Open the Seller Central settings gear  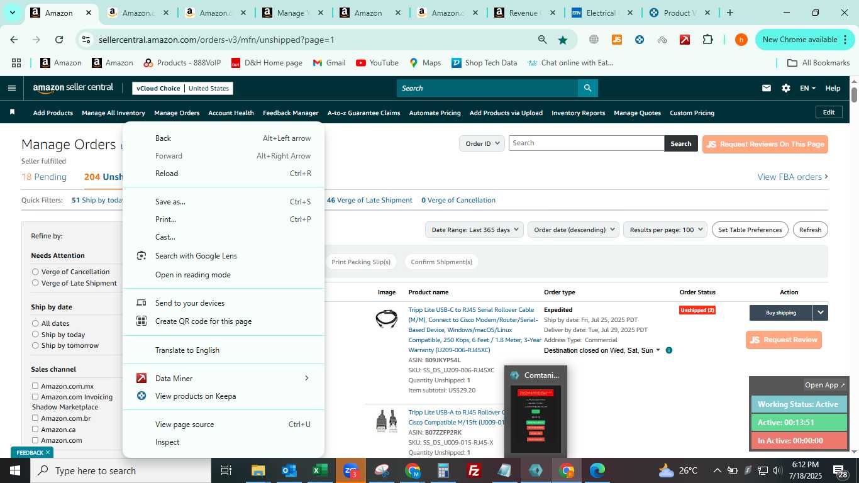pos(786,88)
